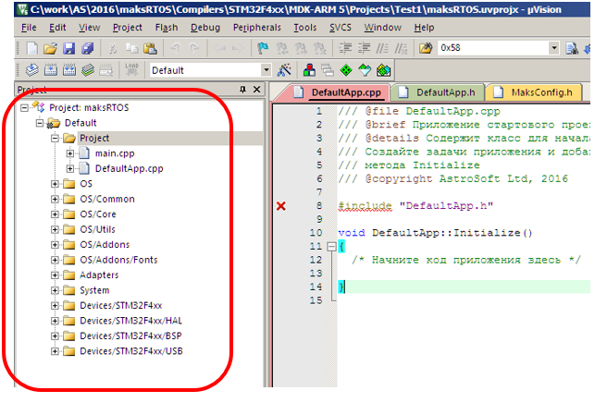This screenshot has width=595, height=403.
Task: Expand the Devices/STM32F4xx/HAL folder
Action: point(55,321)
